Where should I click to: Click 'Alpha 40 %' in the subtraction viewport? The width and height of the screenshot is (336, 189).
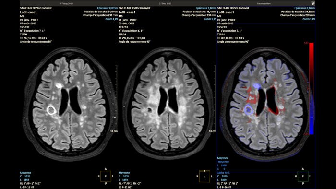224,173
